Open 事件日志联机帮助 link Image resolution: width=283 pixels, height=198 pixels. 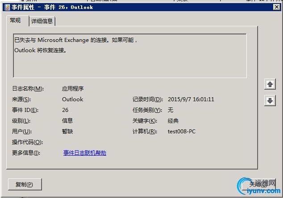point(85,153)
